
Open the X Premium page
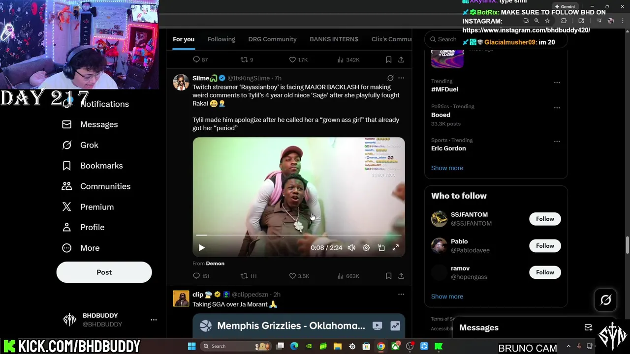pos(88,207)
